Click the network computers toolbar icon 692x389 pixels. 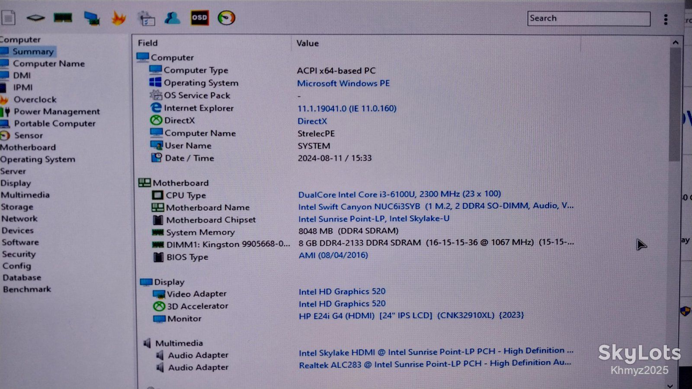click(91, 18)
